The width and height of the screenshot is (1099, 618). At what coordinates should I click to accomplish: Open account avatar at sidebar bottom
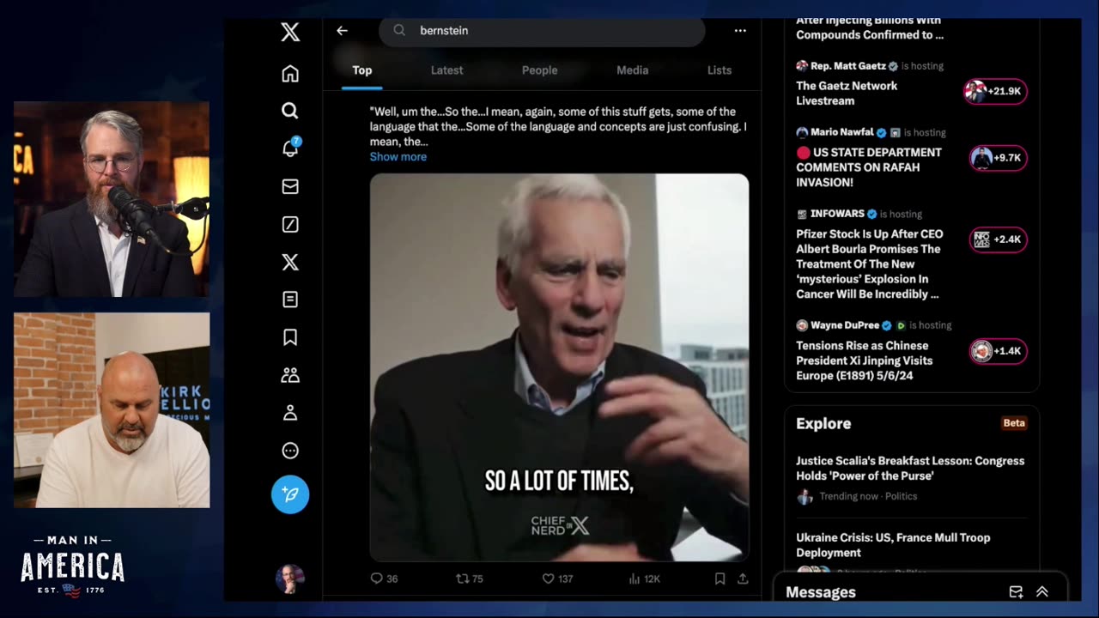coord(290,579)
